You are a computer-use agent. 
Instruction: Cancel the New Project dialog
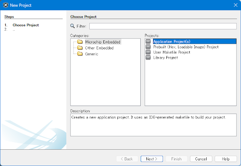201,159
